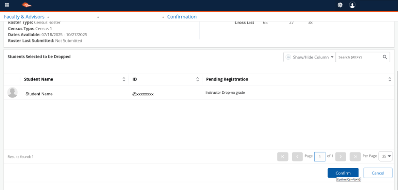Open the settings gear icon
398x190 pixels.
[x=340, y=5]
